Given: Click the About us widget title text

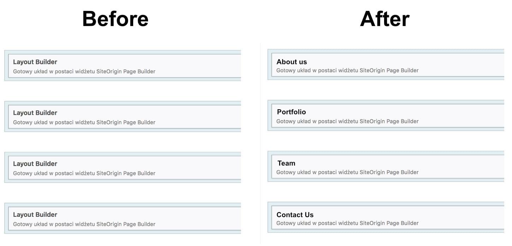Looking at the screenshot, I should point(292,62).
